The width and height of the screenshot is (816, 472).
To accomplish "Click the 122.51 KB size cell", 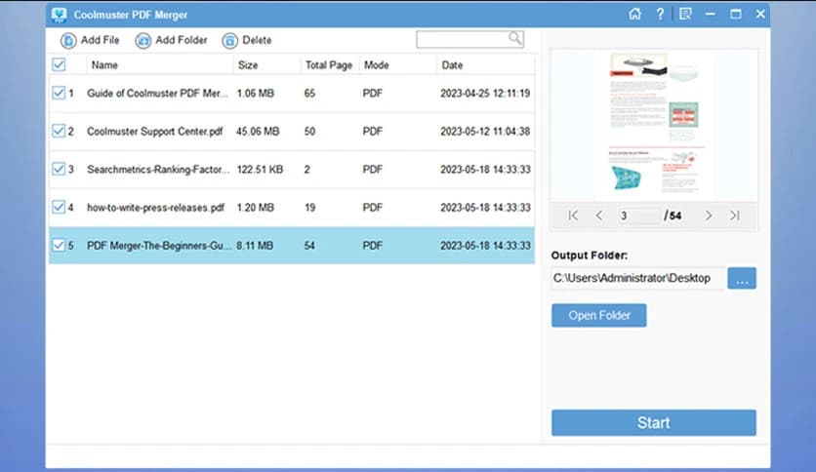I will click(x=260, y=170).
